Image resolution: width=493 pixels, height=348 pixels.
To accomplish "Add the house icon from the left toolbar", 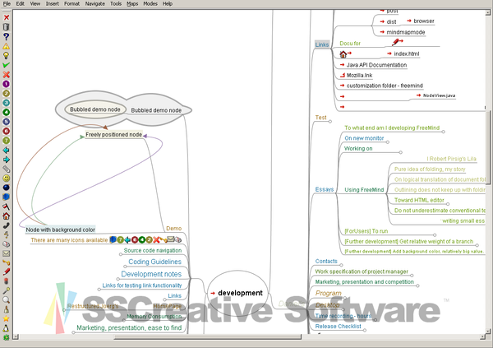I will click(x=6, y=216).
